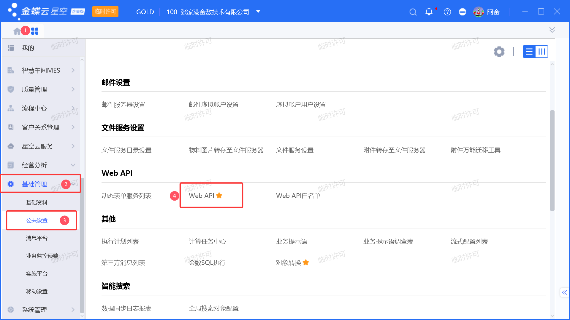570x320 pixels.
Task: Click the sidebar vertical scrollbar
Action: (x=82, y=245)
